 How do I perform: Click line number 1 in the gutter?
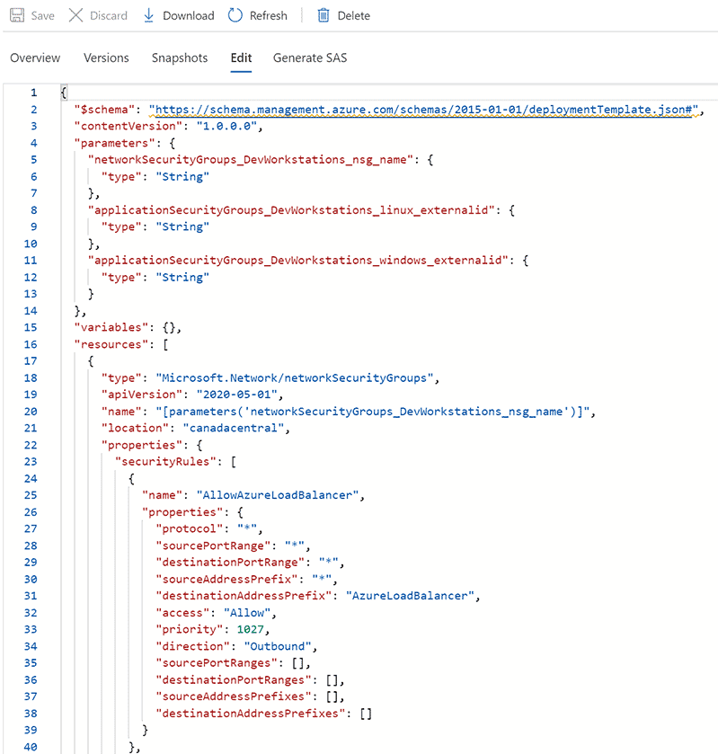click(33, 91)
